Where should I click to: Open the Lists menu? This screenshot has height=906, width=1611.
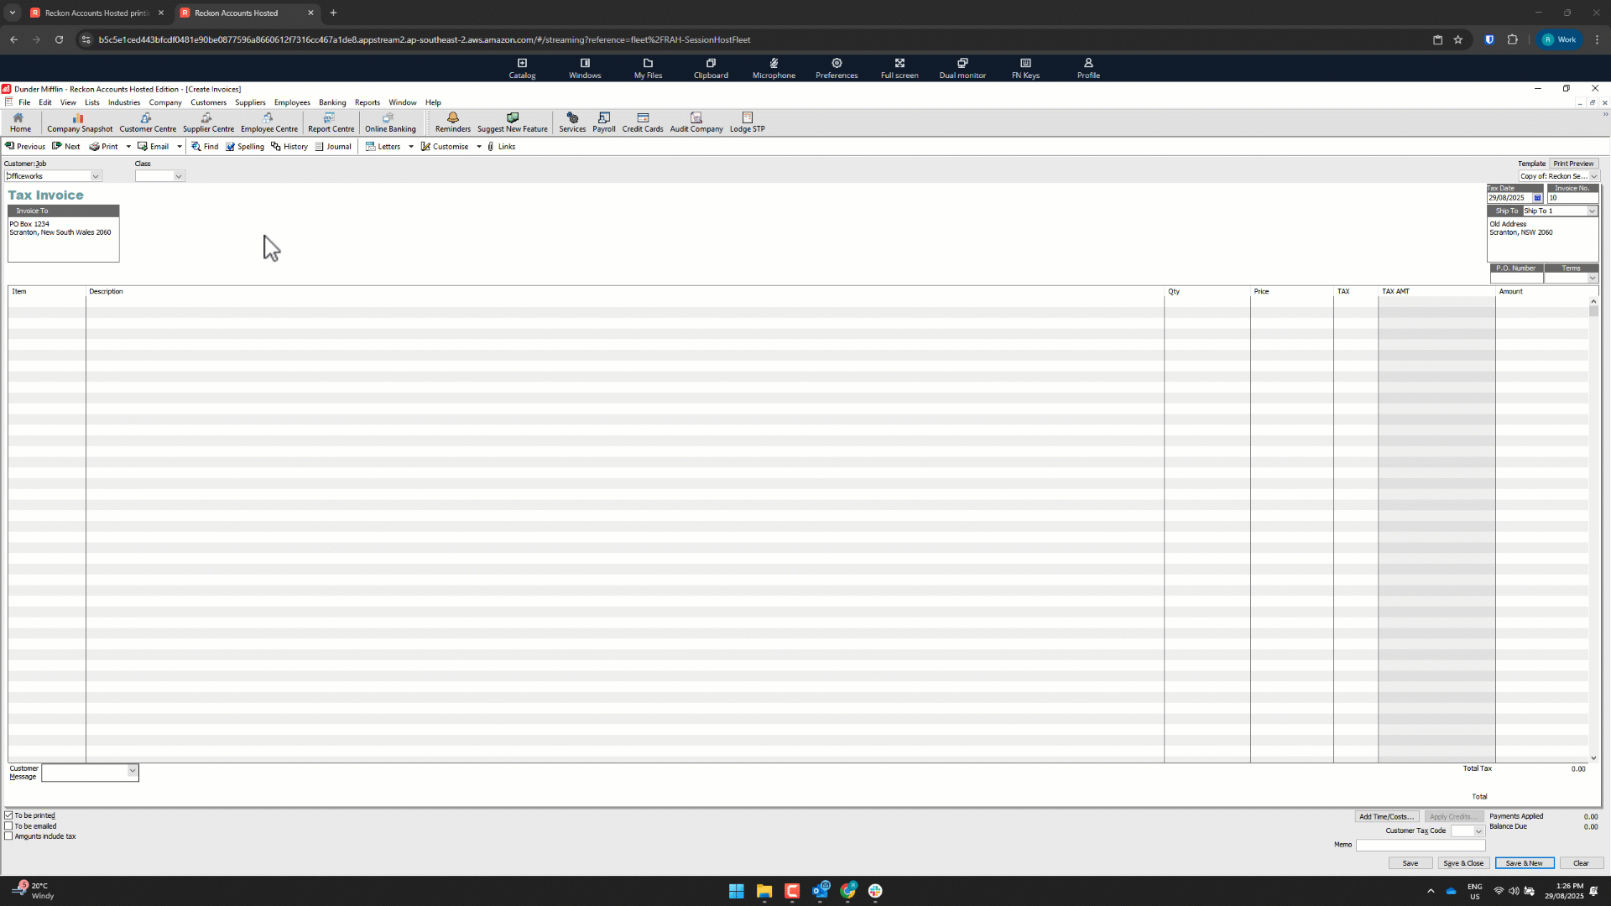point(92,102)
